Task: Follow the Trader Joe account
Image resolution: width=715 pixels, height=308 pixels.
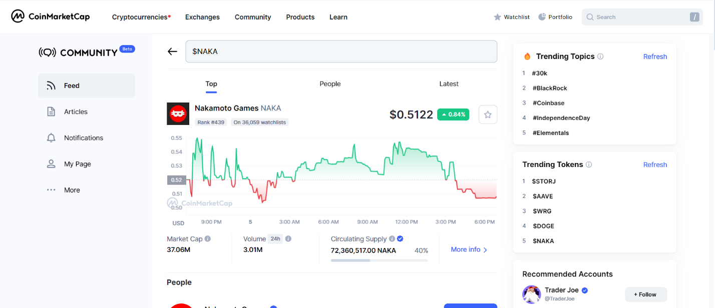Action: click(646, 294)
